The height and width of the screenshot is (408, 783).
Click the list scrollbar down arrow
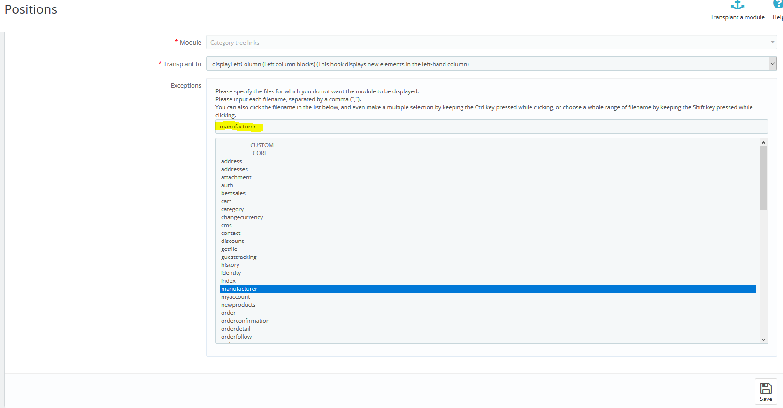pos(763,340)
